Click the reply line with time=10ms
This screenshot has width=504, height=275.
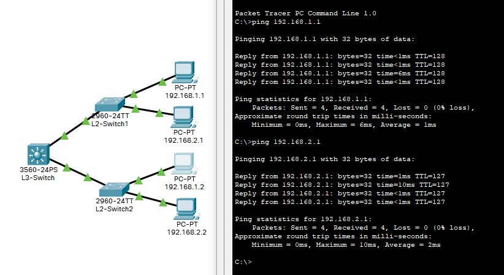[x=342, y=185]
